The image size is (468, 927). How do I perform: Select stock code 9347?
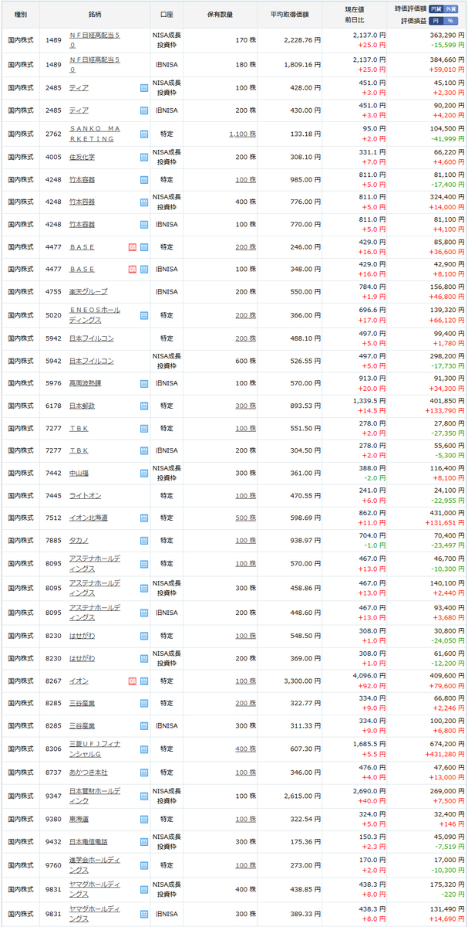[x=53, y=795]
